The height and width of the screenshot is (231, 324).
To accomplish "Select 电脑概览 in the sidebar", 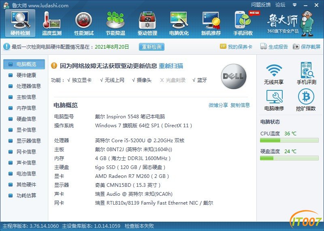I will click(x=24, y=64).
